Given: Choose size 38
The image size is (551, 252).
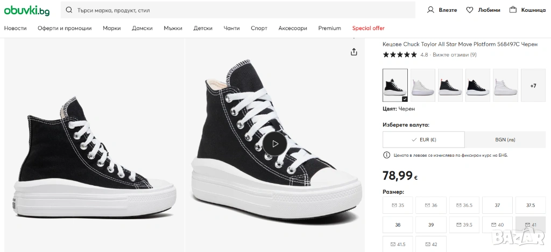Looking at the screenshot, I should pyautogui.click(x=398, y=225).
